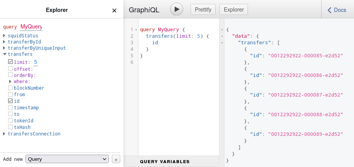Click the transfers keyword in editor line 2
This screenshot has width=354, height=167.
click(159, 36)
